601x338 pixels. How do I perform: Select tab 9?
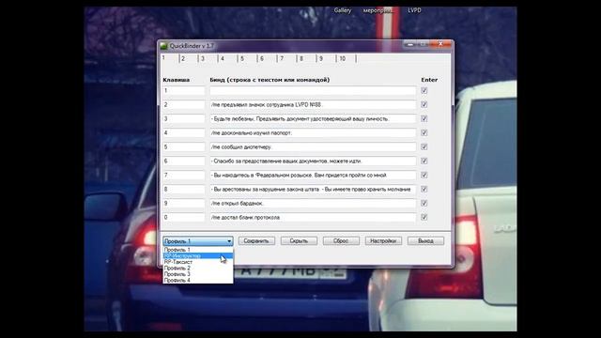pos(321,58)
